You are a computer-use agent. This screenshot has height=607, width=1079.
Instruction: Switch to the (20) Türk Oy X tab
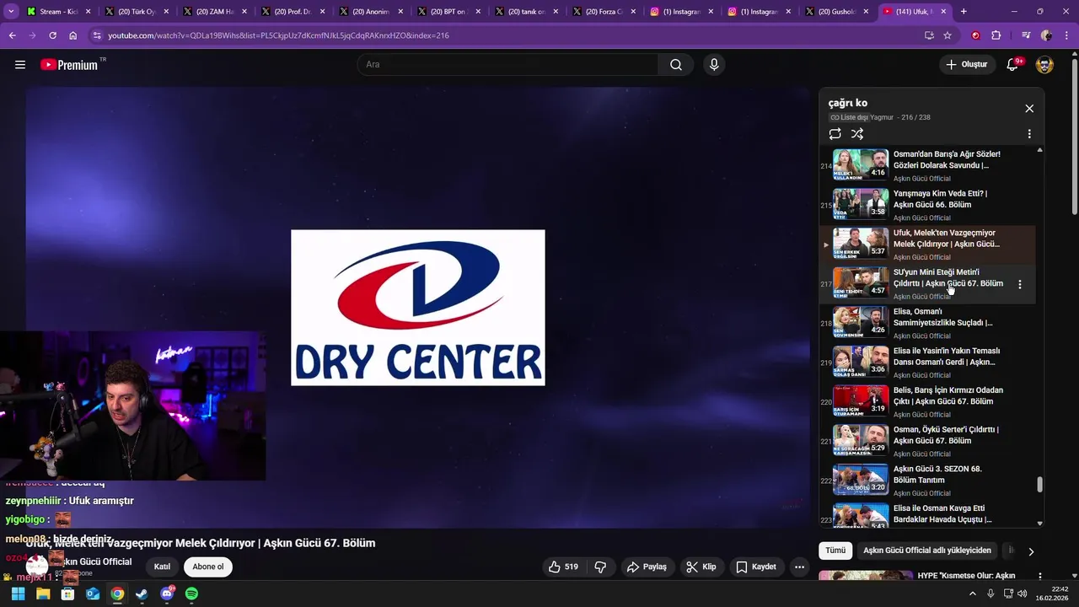(137, 12)
